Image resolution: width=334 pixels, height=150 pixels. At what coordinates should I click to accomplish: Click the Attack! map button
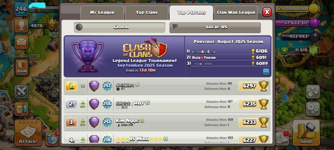(x=28, y=132)
